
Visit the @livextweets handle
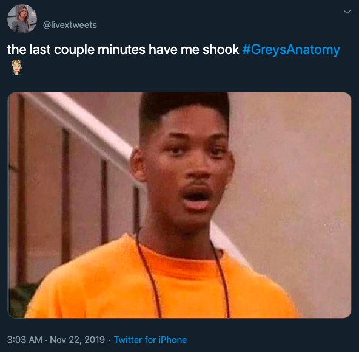[70, 25]
